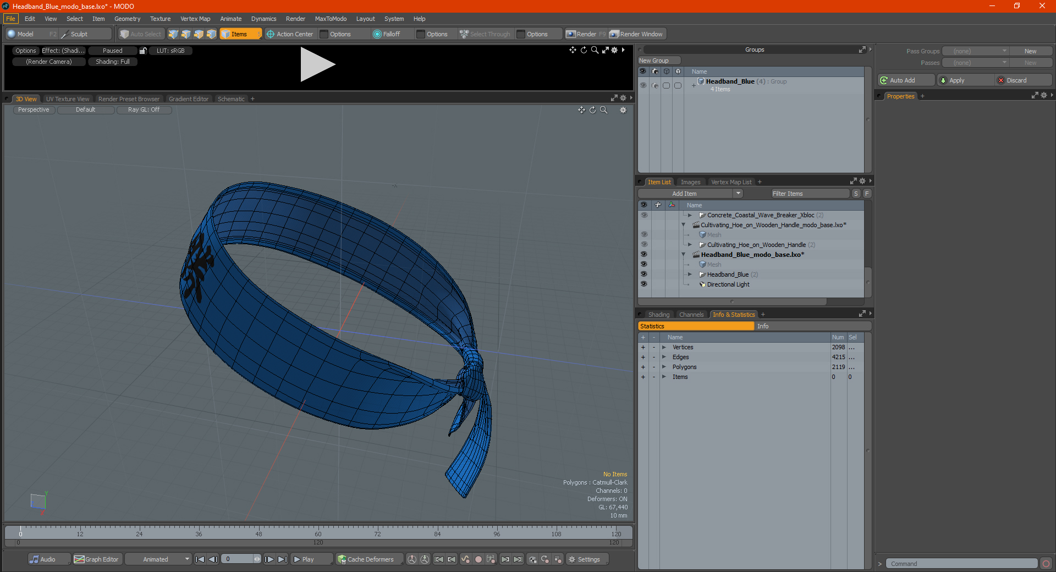Select Vertices selection mode cube icon
This screenshot has height=572, width=1056.
(173, 34)
